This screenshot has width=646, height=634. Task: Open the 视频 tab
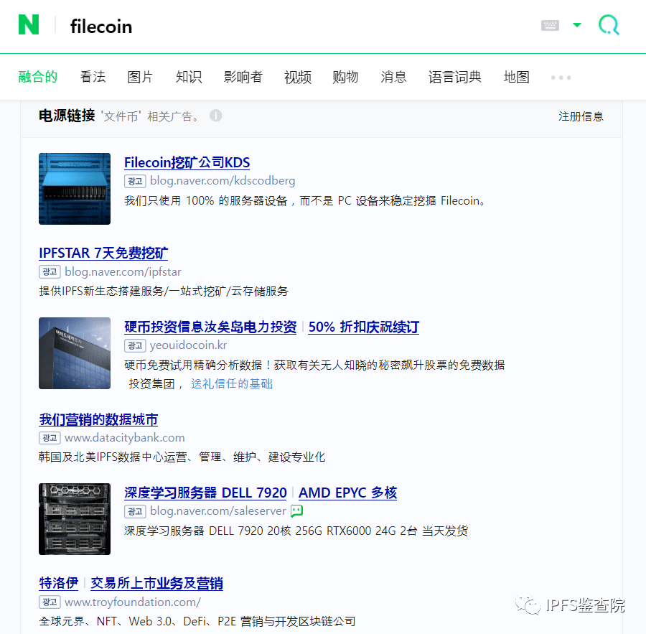click(297, 77)
